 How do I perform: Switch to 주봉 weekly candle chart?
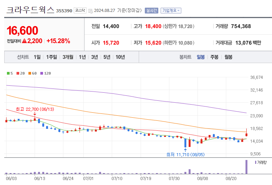point(214,57)
